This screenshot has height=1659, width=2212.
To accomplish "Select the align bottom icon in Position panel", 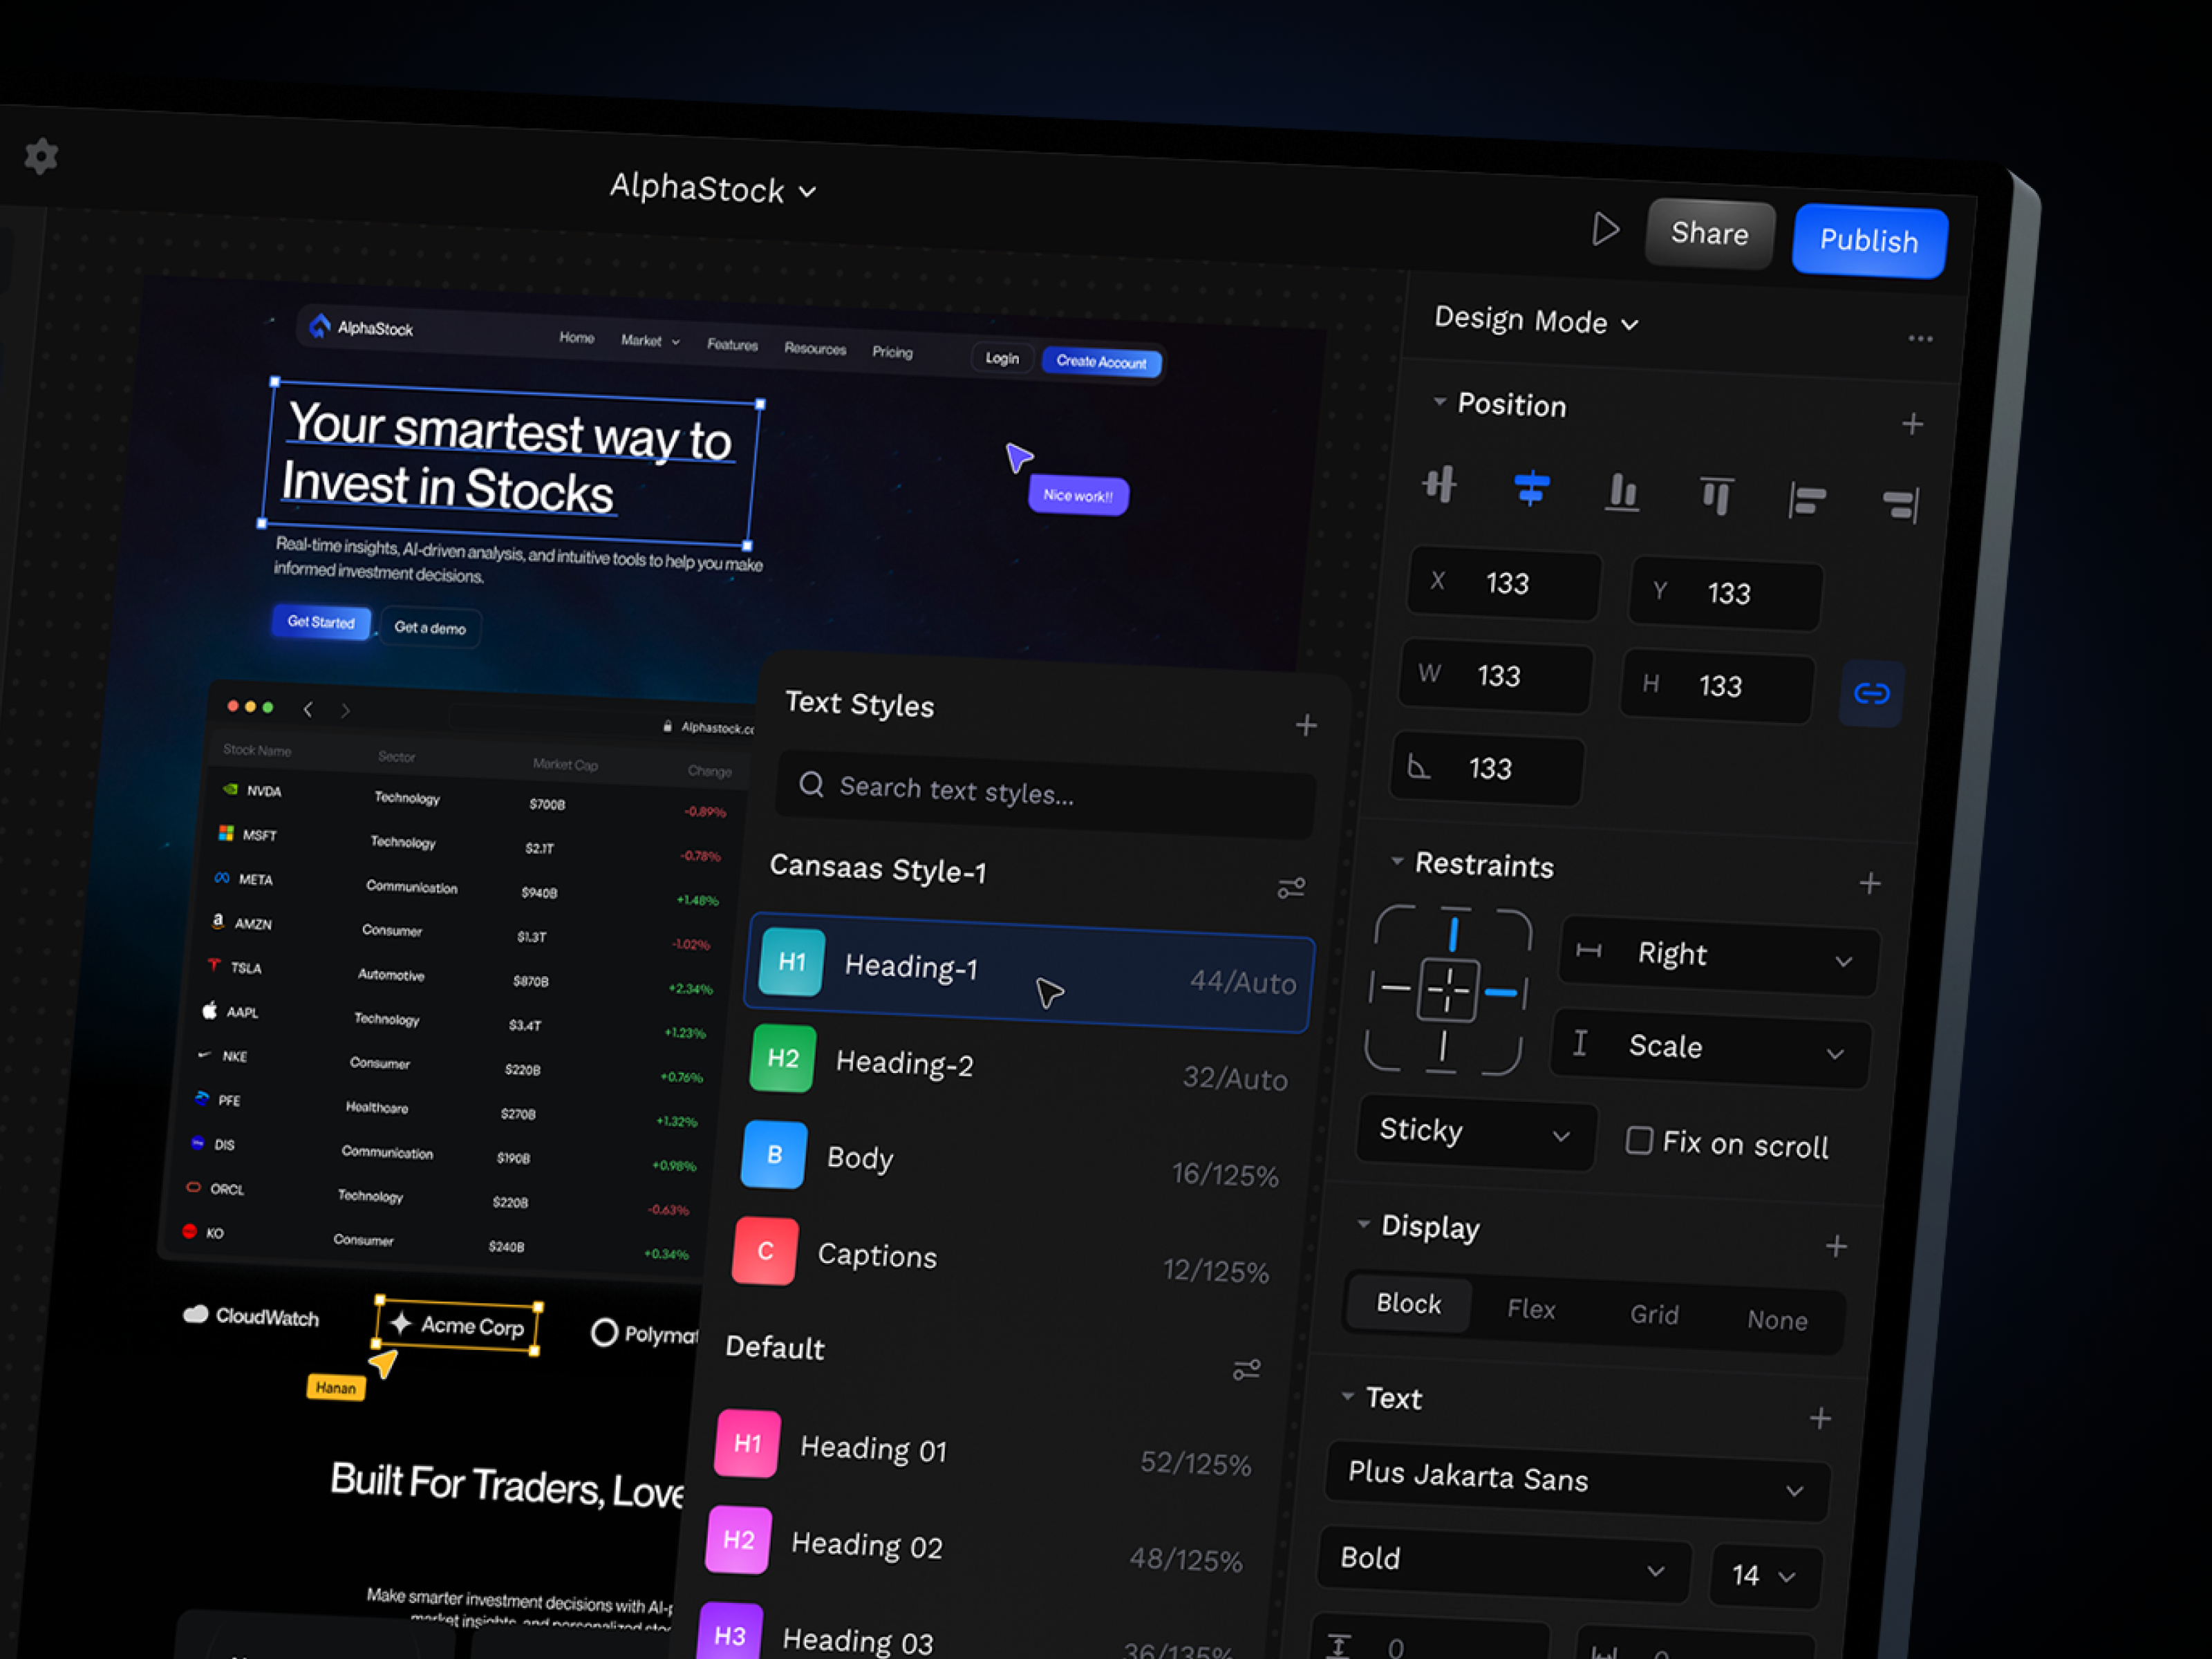I will (1622, 492).
